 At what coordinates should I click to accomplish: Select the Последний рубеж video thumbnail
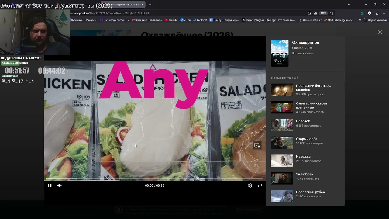(282, 196)
